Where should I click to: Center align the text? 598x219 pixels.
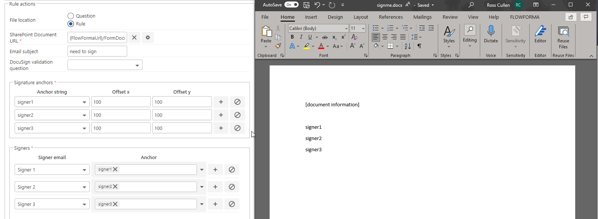click(385, 37)
